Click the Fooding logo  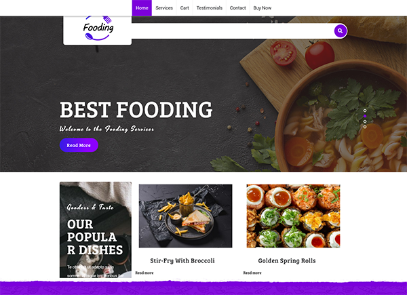[98, 28]
